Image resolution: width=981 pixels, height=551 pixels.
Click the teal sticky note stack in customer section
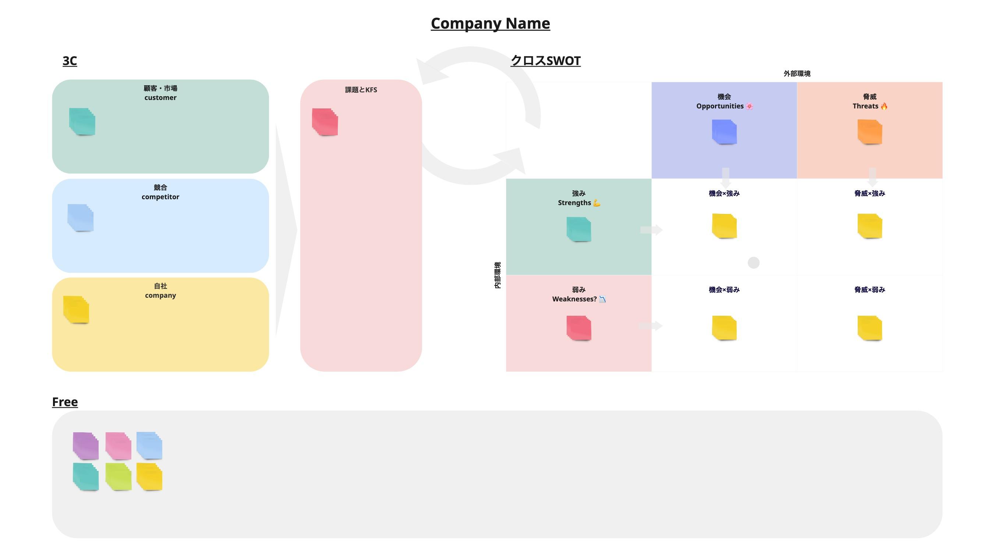(x=82, y=121)
